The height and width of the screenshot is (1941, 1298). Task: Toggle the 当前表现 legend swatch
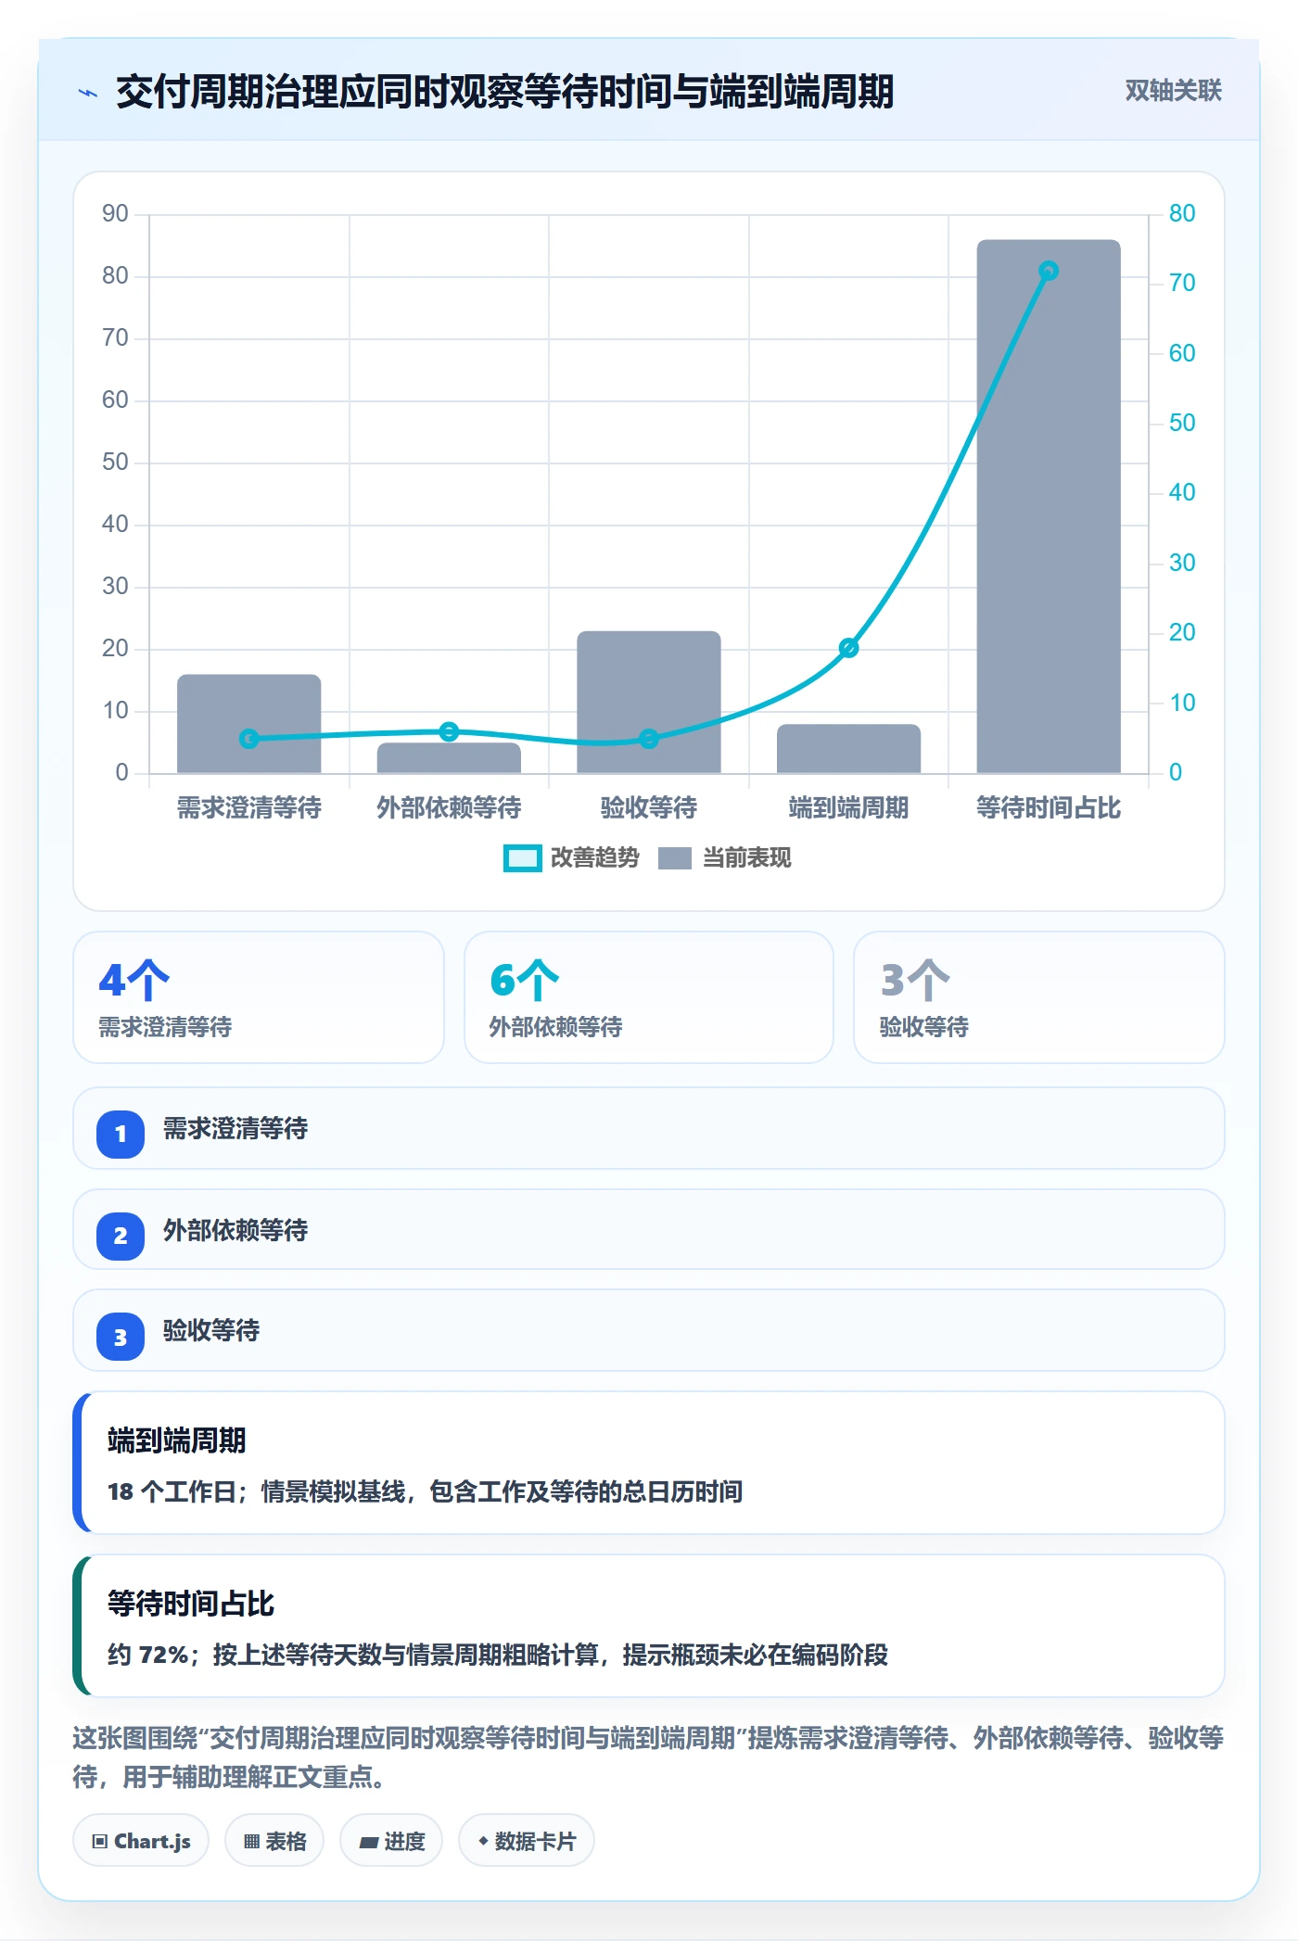pyautogui.click(x=675, y=858)
